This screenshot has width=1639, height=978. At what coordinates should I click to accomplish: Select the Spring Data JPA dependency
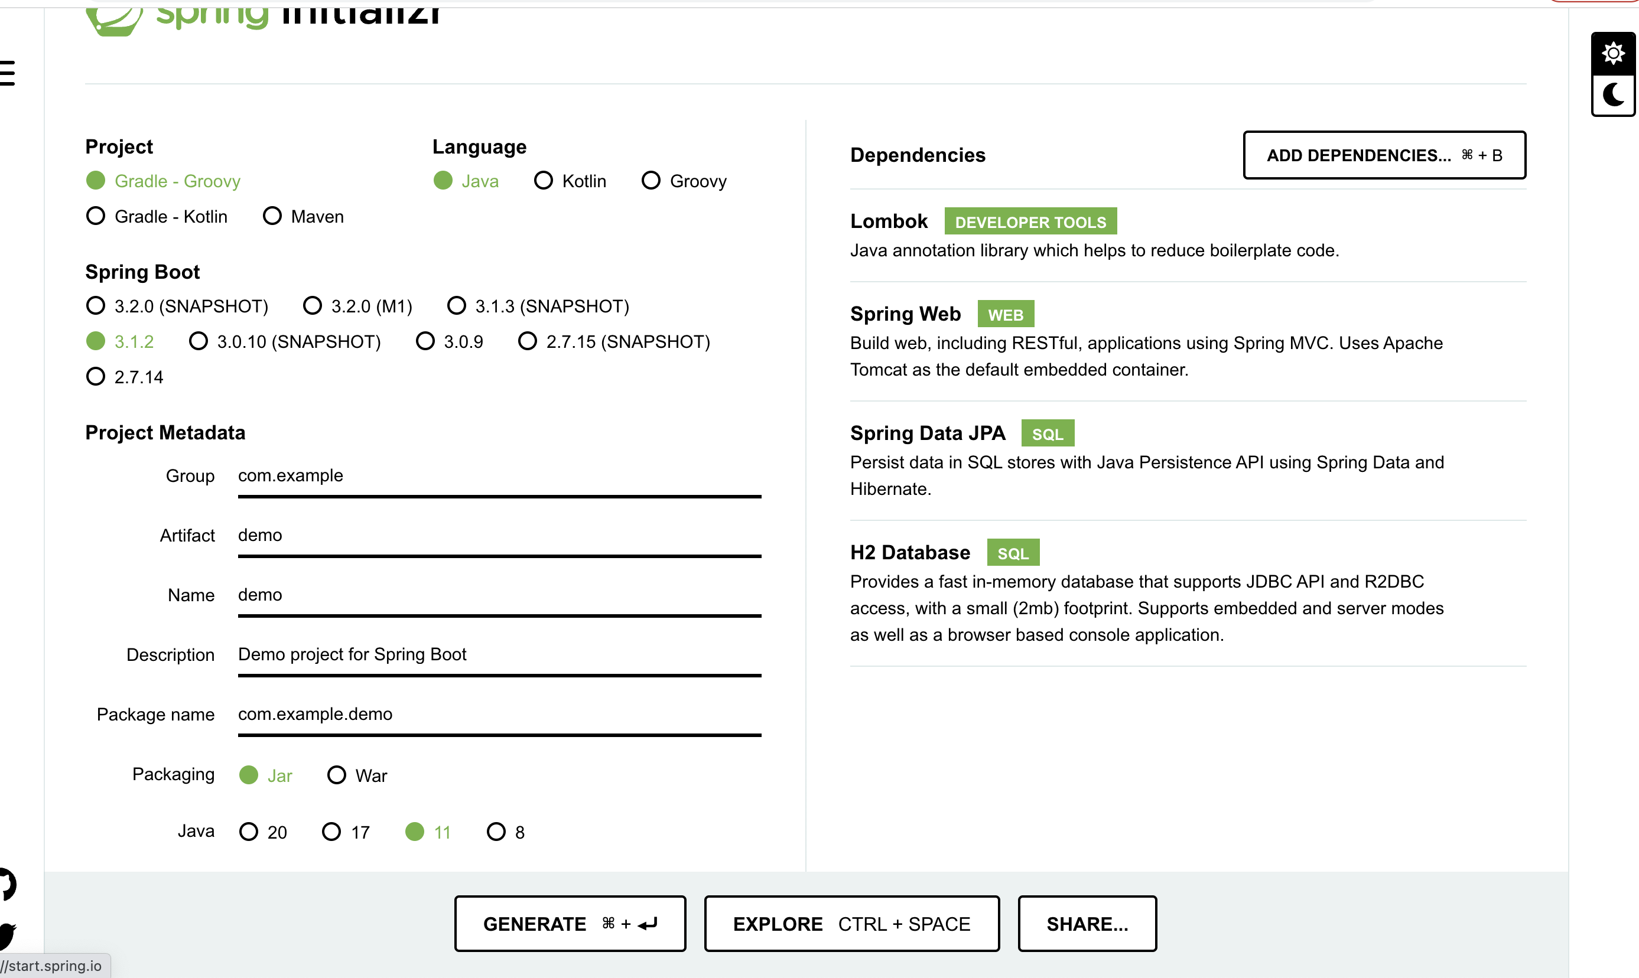coord(1188,461)
